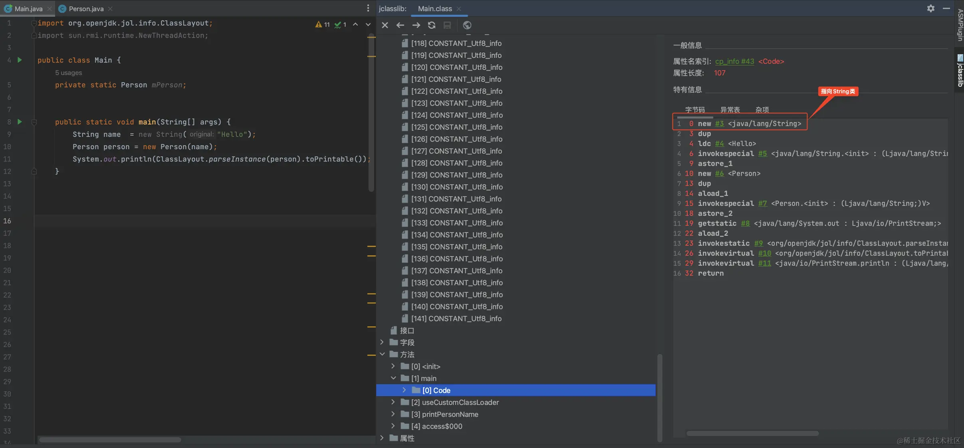
Task: Expand the [4] access$000 node
Action: coord(393,426)
